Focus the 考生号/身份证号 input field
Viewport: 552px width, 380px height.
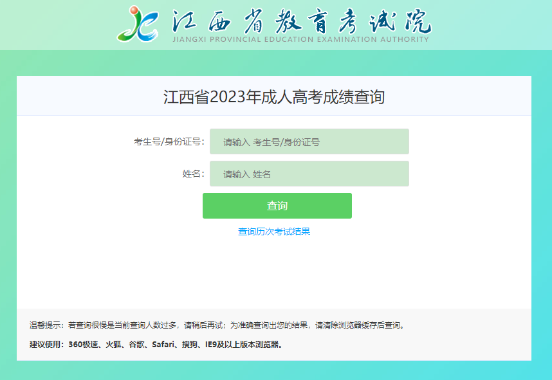pos(309,142)
